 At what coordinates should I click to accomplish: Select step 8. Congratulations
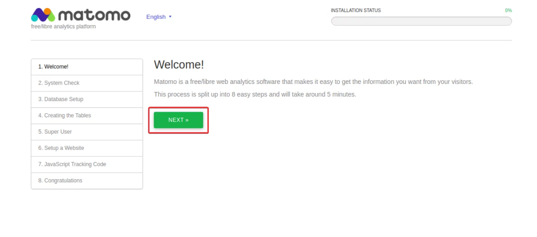[x=87, y=181]
